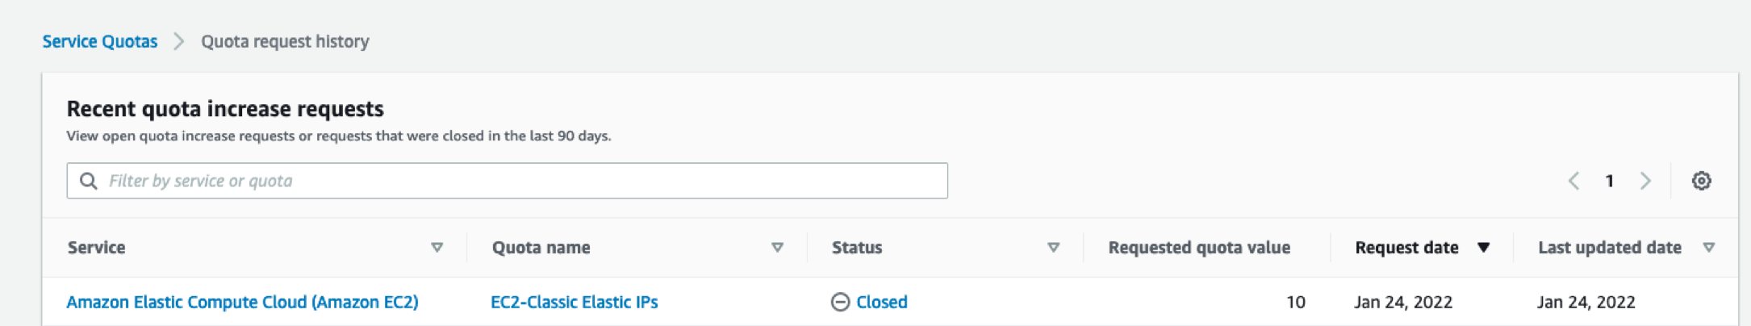This screenshot has width=1751, height=326.
Task: Focus the Filter by service or quota field
Action: pos(516,181)
